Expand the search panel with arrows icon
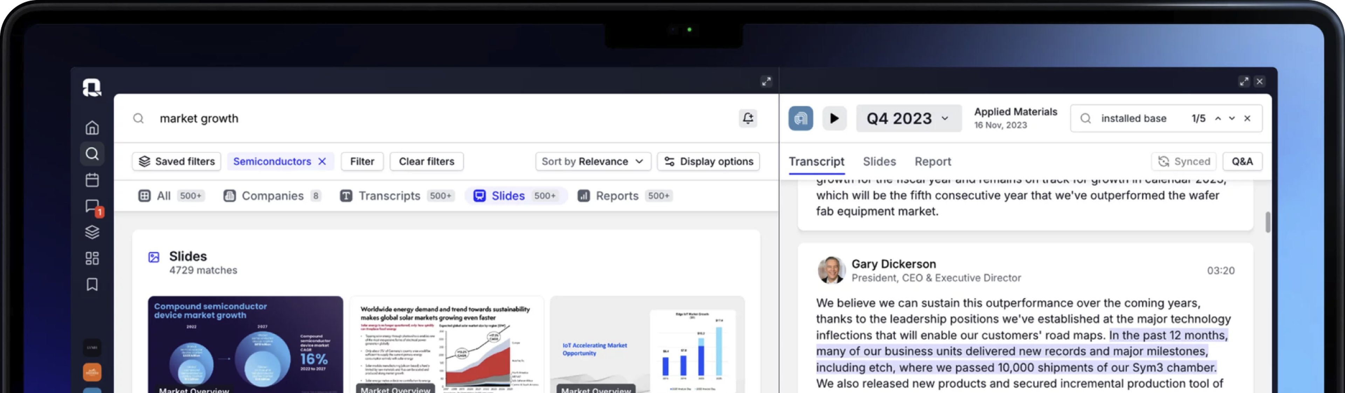Image resolution: width=1345 pixels, height=393 pixels. pos(766,81)
